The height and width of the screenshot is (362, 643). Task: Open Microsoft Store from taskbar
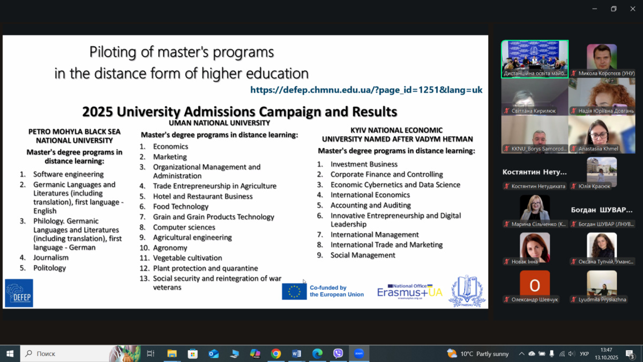click(x=193, y=353)
